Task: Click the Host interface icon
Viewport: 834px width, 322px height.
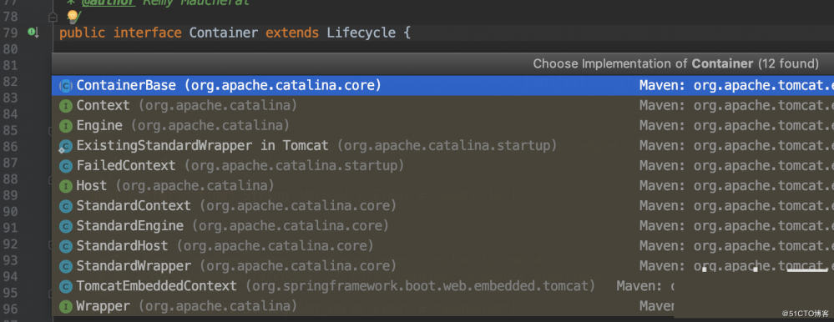Action: pos(65,186)
